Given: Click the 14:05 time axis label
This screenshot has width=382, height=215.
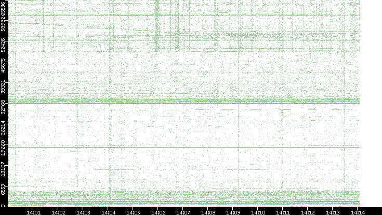Looking at the screenshot, I should [x=133, y=213].
